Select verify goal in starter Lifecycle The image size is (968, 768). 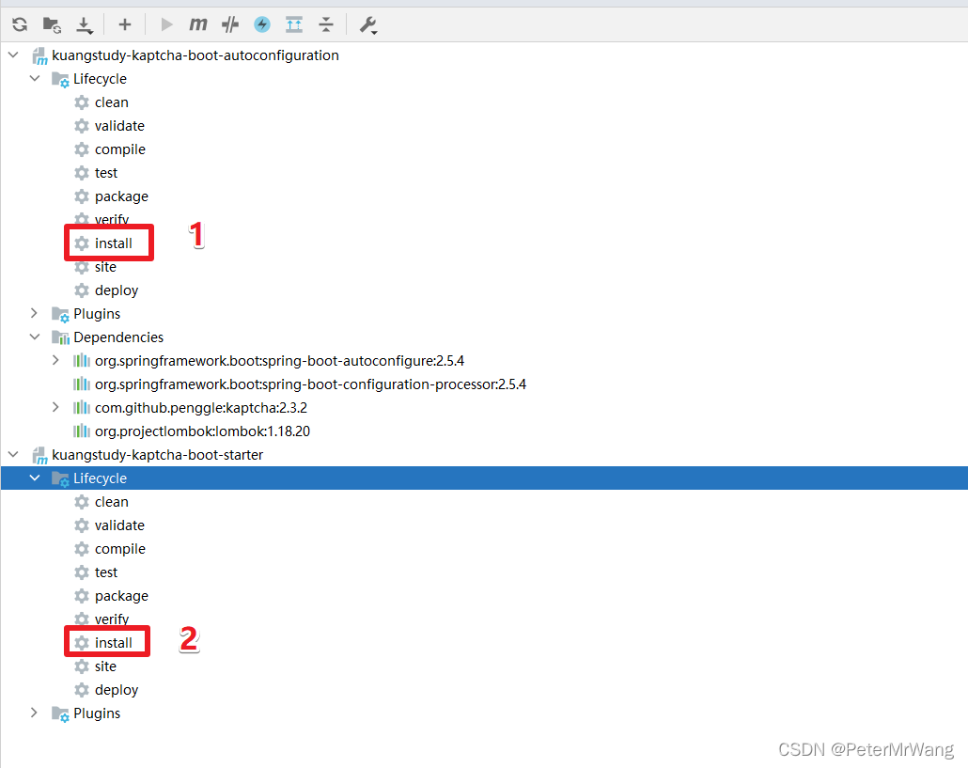(x=112, y=619)
